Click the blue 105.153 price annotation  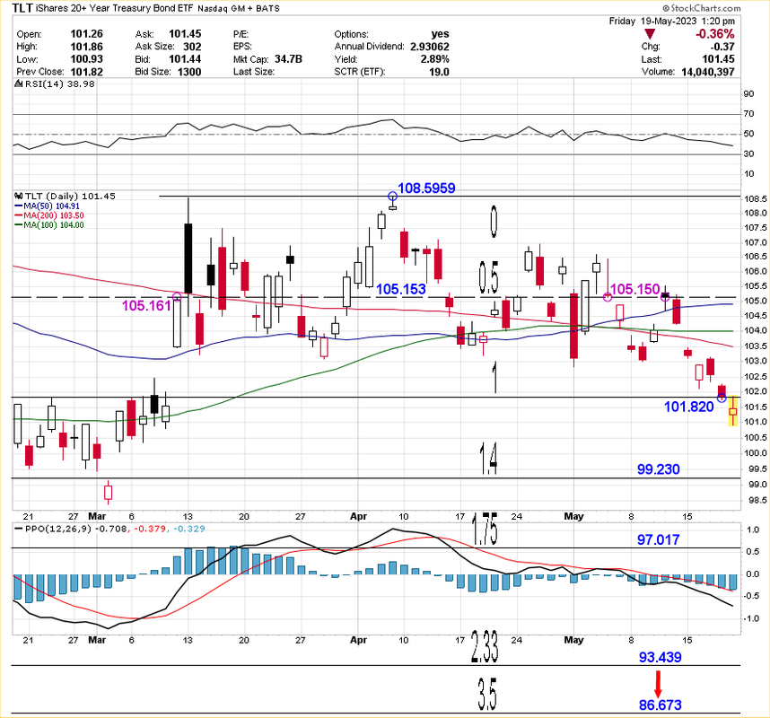pyautogui.click(x=401, y=289)
